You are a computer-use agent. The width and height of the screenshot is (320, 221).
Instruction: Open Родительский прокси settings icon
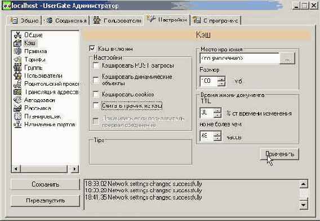click(17, 84)
